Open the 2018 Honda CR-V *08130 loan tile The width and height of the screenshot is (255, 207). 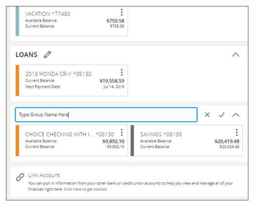71,80
